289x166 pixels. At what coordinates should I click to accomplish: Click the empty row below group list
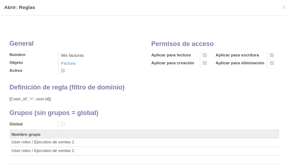[x=144, y=160]
